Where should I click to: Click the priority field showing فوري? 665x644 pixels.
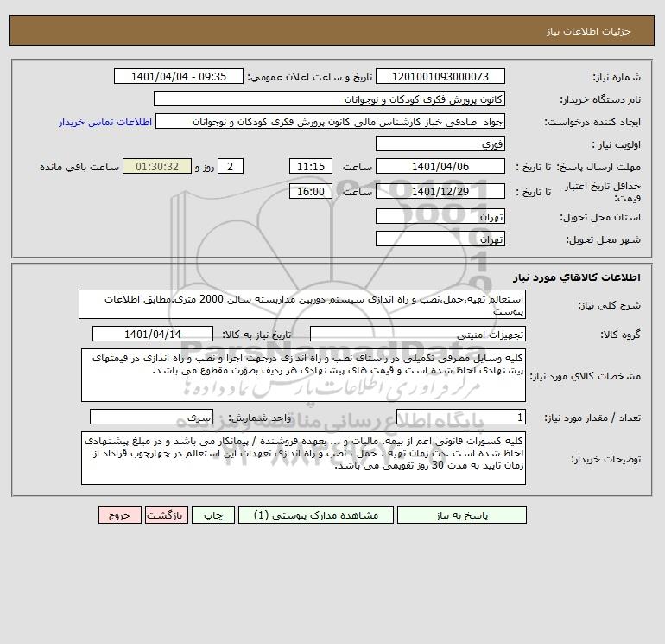(440, 143)
